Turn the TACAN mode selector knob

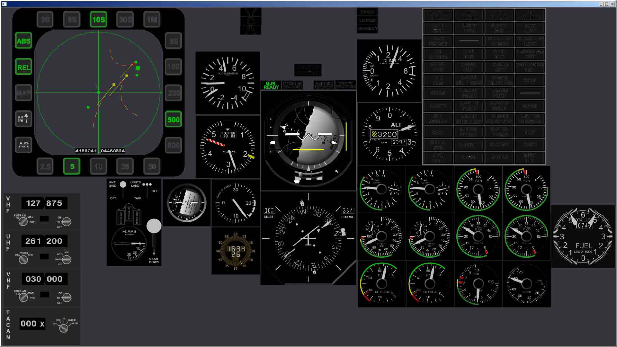click(64, 328)
